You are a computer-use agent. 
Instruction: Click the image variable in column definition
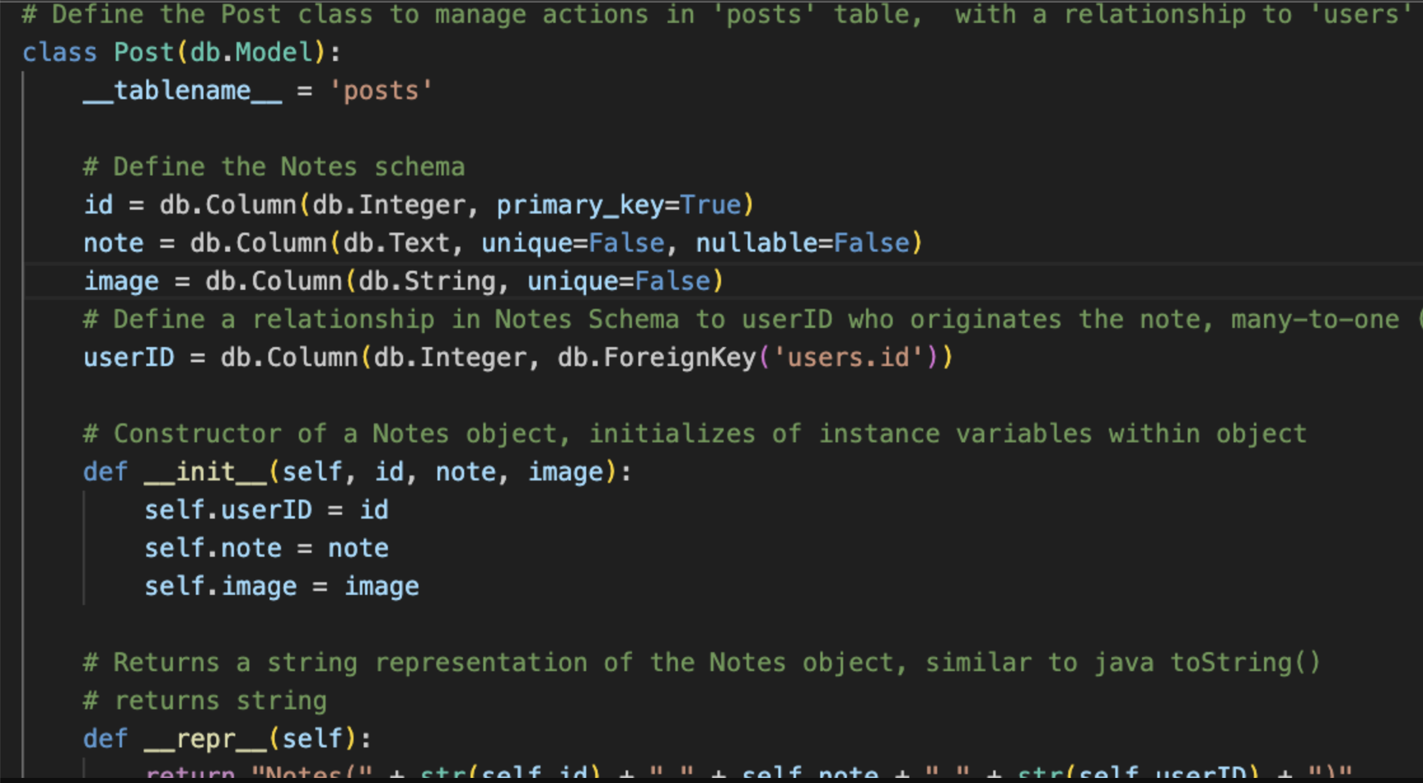(121, 281)
